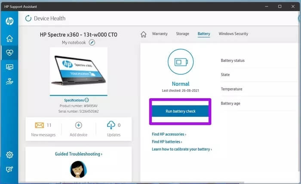The image size is (301, 184).
Task: Open Learn how to calibrate your battery
Action: pyautogui.click(x=182, y=149)
